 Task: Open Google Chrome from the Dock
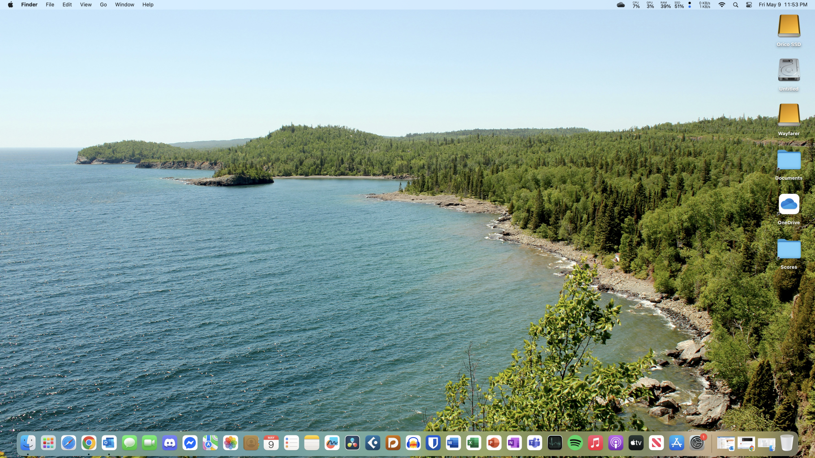[89, 443]
